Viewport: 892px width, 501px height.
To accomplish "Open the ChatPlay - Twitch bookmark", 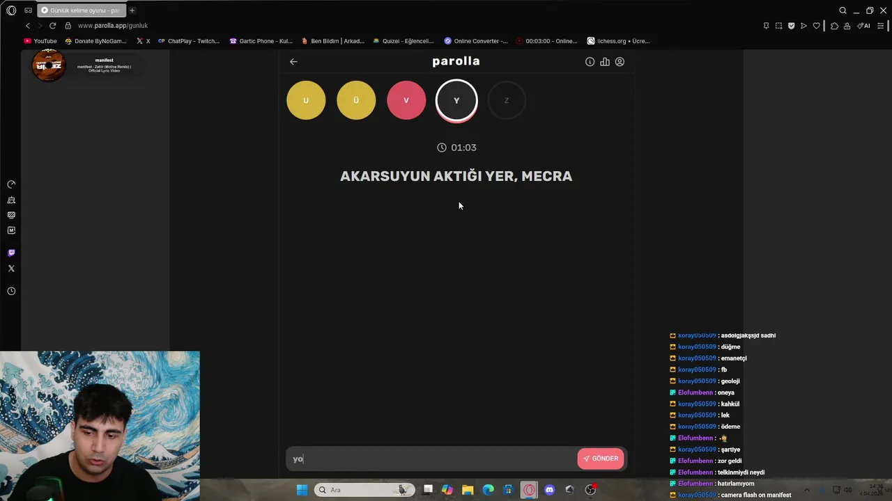I will pyautogui.click(x=189, y=41).
